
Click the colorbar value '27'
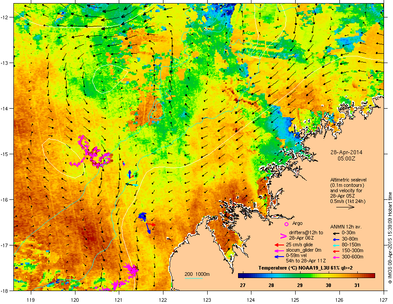pyautogui.click(x=242, y=285)
